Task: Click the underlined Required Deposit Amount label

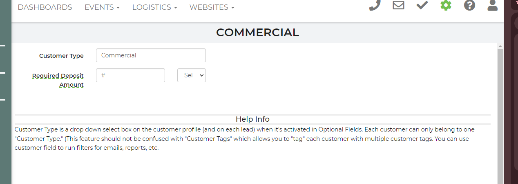Action: 58,80
